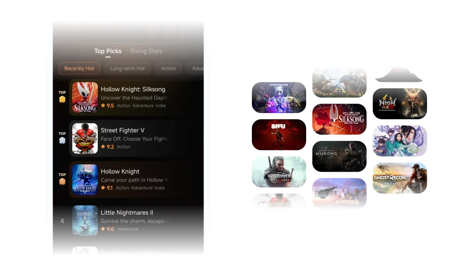The image size is (465, 271).
Task: Open the Hollow Knight: Silksong title
Action: point(133,89)
